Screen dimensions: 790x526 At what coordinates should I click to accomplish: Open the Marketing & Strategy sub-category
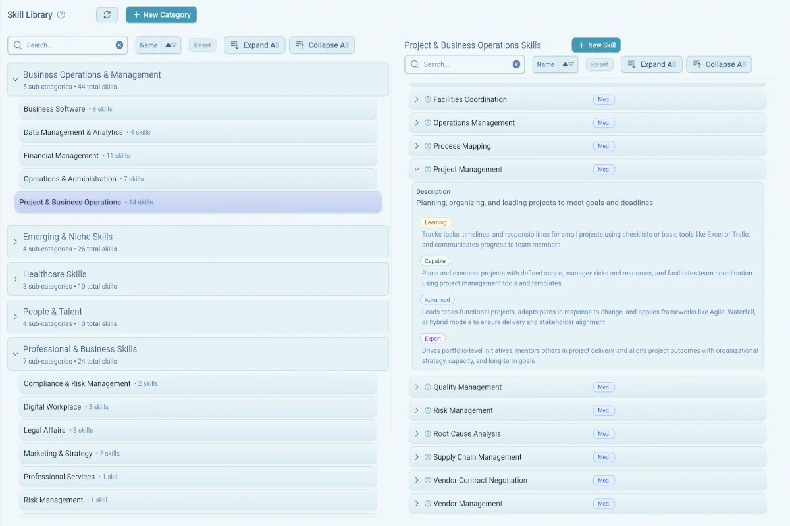[x=198, y=454]
